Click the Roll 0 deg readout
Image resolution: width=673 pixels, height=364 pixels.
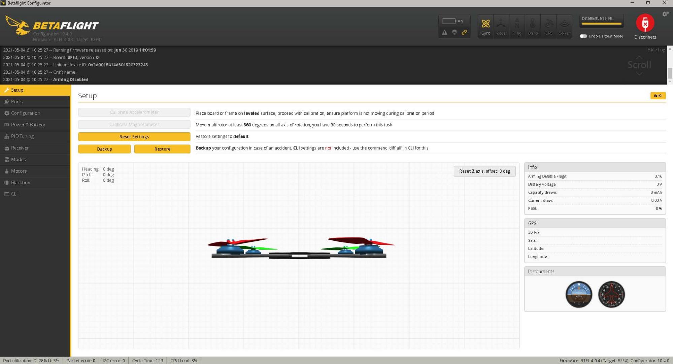click(x=98, y=180)
